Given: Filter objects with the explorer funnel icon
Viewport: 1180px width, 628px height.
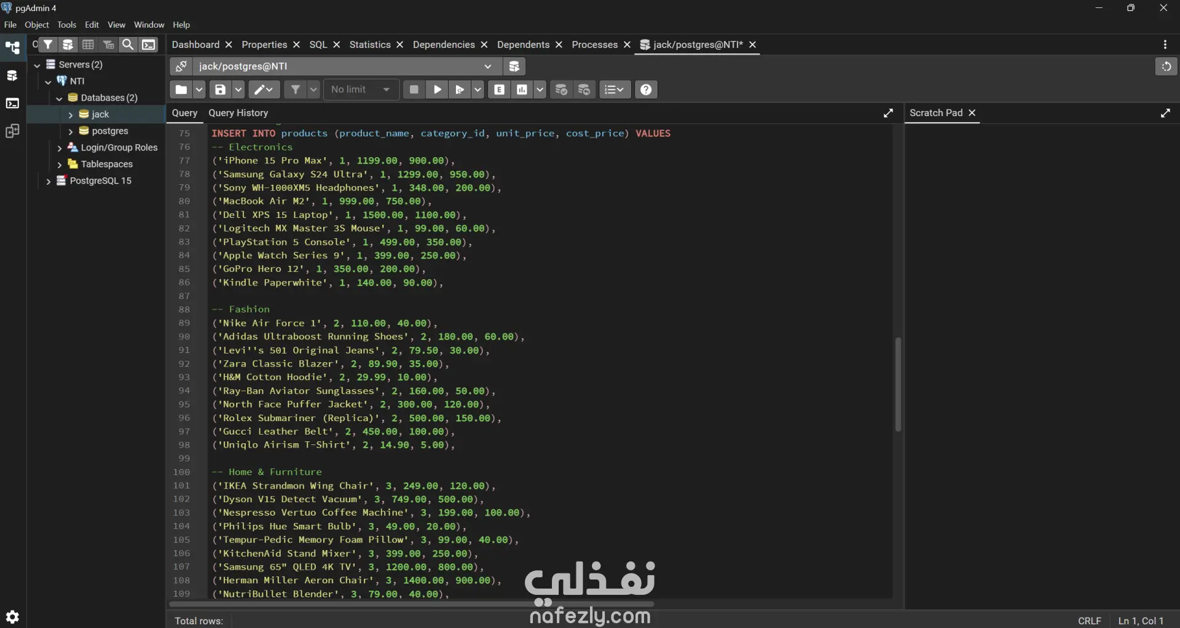Looking at the screenshot, I should click(48, 44).
